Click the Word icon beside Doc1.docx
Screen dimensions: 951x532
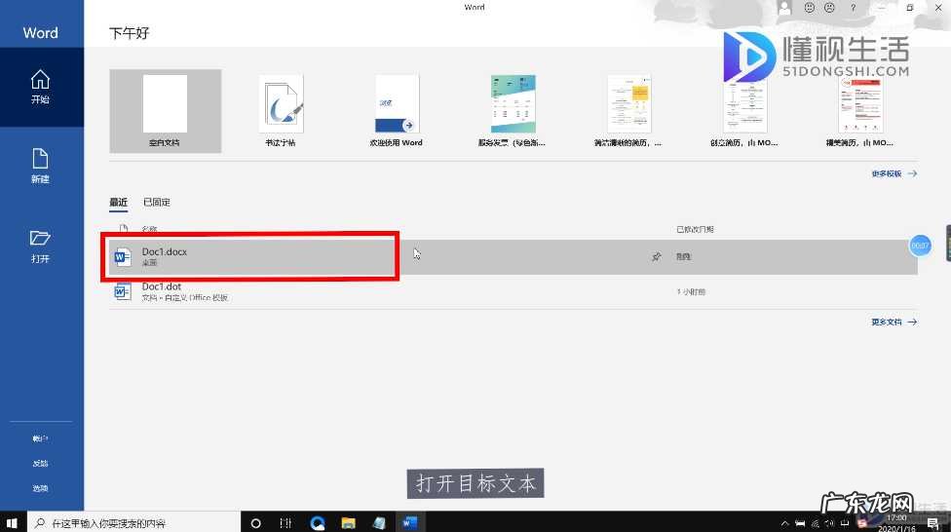click(123, 256)
